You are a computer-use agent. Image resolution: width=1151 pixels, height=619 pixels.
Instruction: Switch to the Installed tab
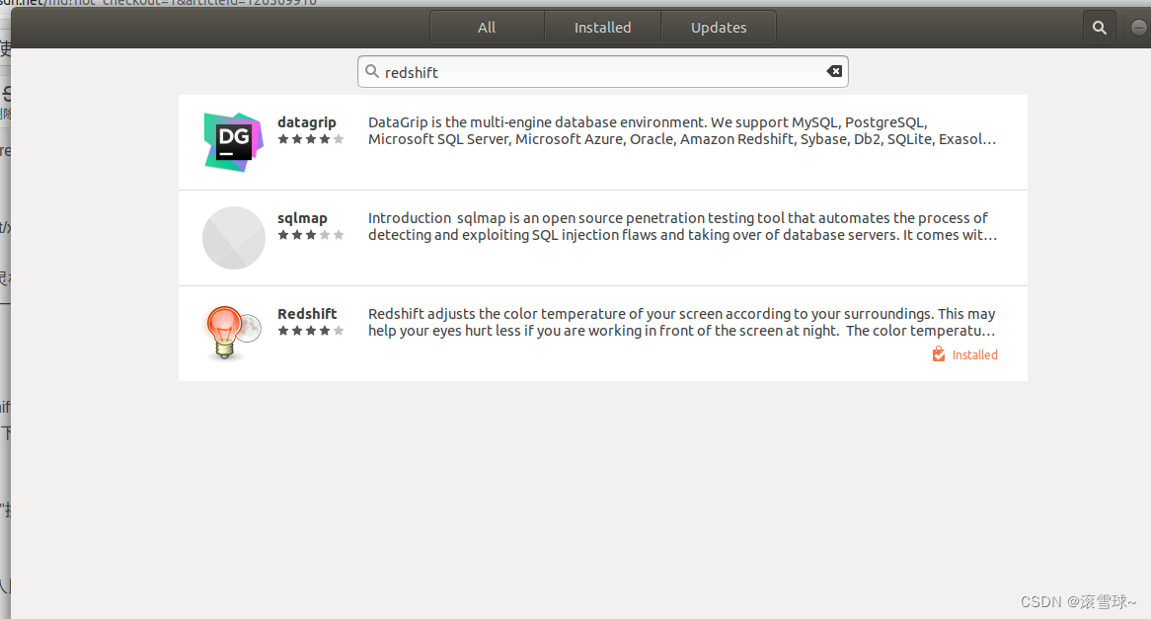[x=603, y=28]
